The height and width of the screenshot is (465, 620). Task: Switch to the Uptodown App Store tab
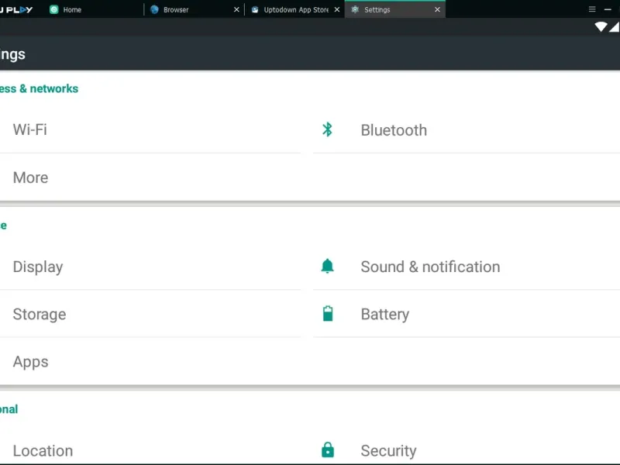pyautogui.click(x=294, y=9)
